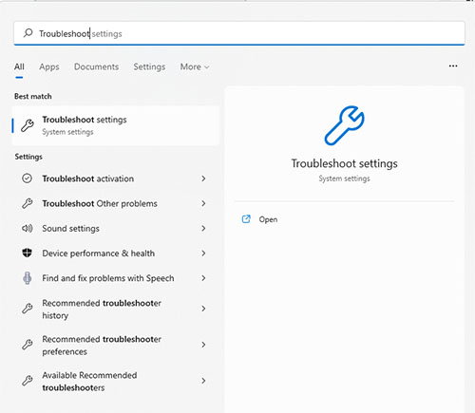Click the microphone icon for Speech problems
Screen dimensions: 475x413
coord(28,278)
